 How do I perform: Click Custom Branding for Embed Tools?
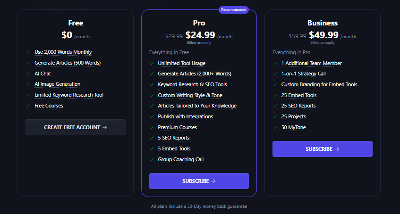319,84
